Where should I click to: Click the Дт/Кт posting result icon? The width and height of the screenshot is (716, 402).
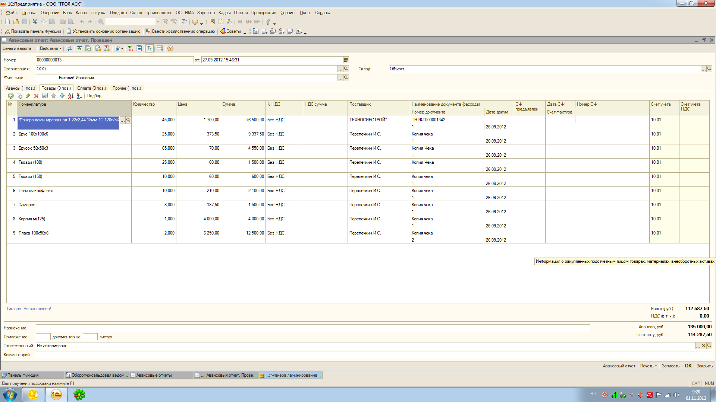click(x=130, y=49)
